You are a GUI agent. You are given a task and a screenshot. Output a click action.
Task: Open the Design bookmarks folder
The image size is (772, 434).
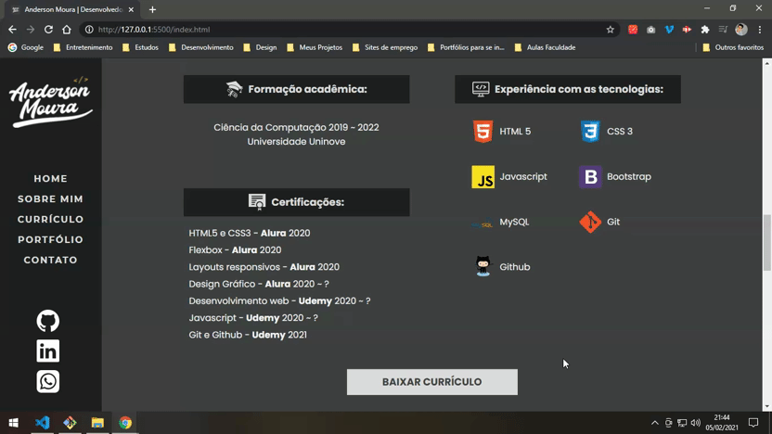click(x=260, y=47)
